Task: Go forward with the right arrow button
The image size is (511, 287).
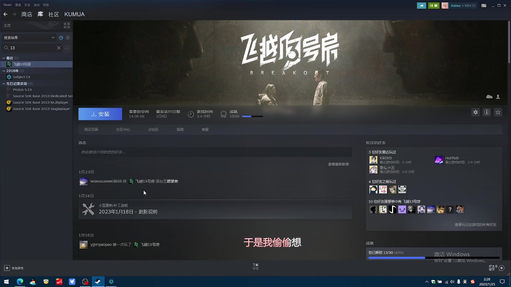Action: click(x=14, y=14)
